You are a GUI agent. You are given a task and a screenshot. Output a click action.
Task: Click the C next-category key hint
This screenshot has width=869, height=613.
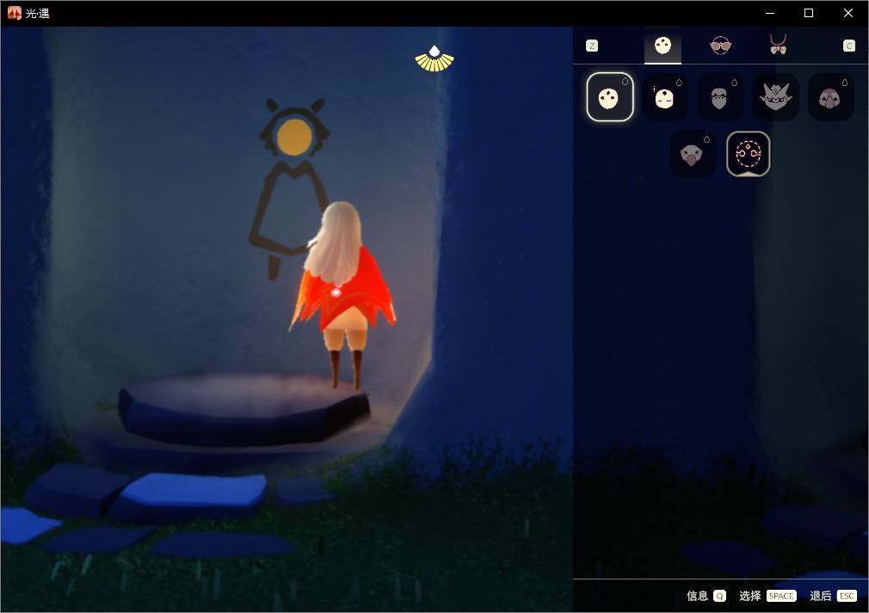849,46
